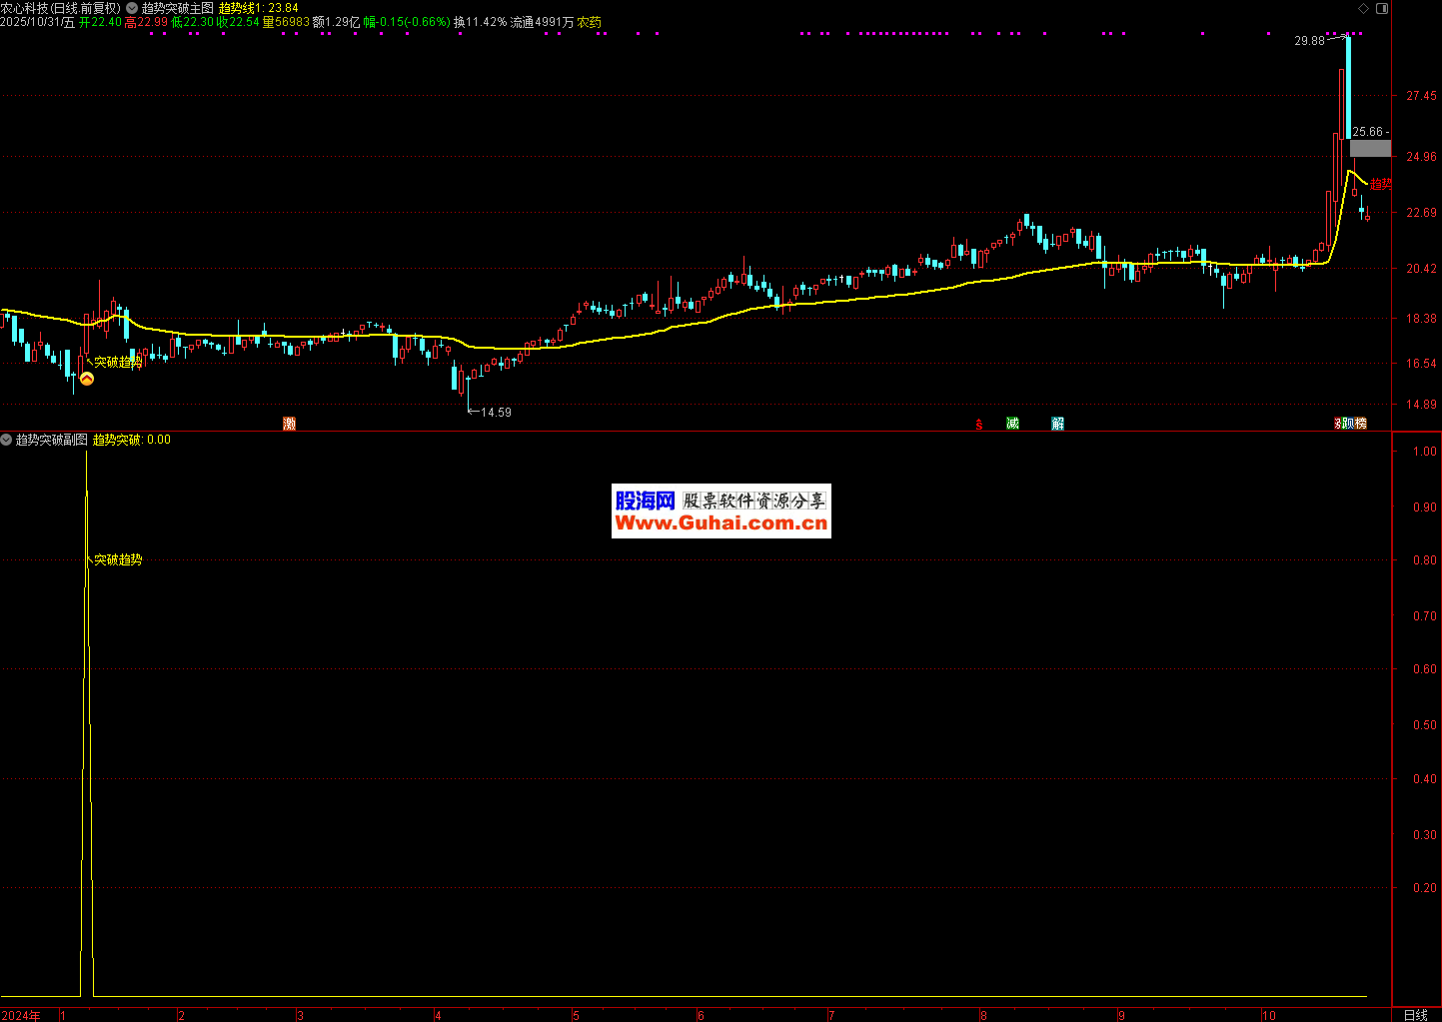Toggle the side panel icon at top right

[1382, 8]
